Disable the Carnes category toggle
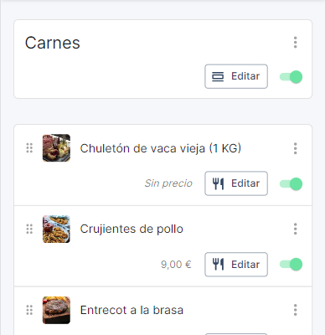Image resolution: width=325 pixels, height=335 pixels. coord(291,77)
